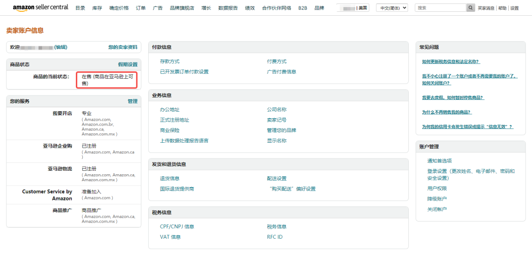Open FAQ about credit card 信息无效 error
The height and width of the screenshot is (255, 532).
pos(467,127)
